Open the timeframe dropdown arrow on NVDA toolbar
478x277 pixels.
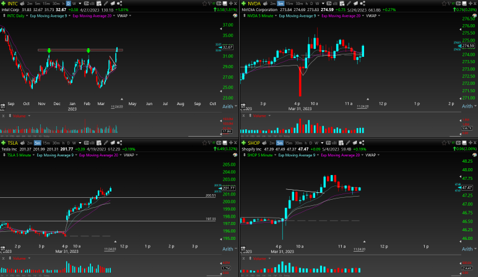pyautogui.click(x=323, y=3)
